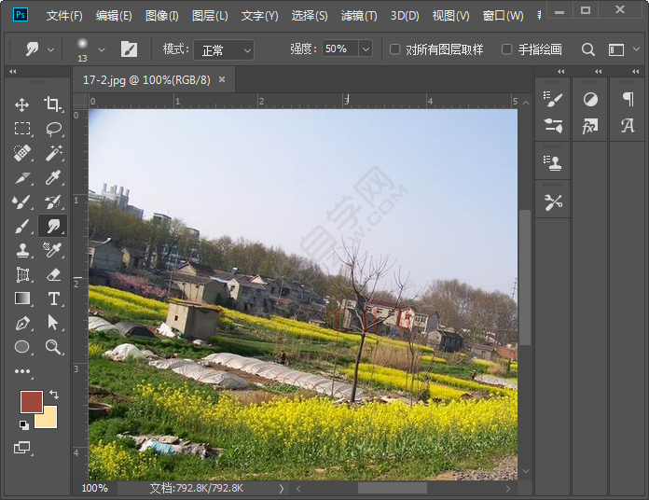The width and height of the screenshot is (649, 500).
Task: Click the vertical scrollbar thumb
Action: 525,277
